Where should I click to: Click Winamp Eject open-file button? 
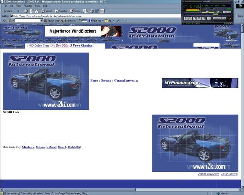point(209,18)
